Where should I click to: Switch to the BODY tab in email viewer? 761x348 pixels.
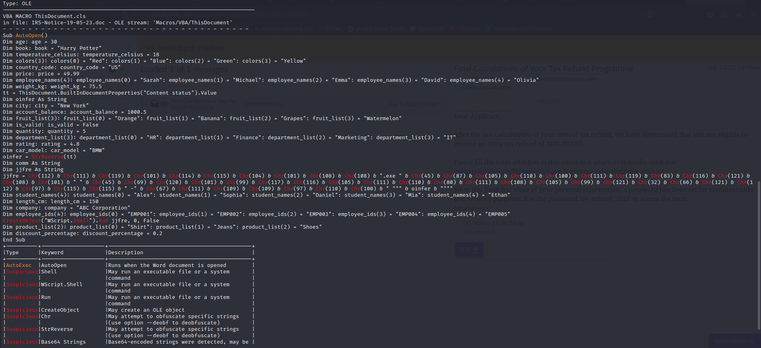tap(485, 101)
